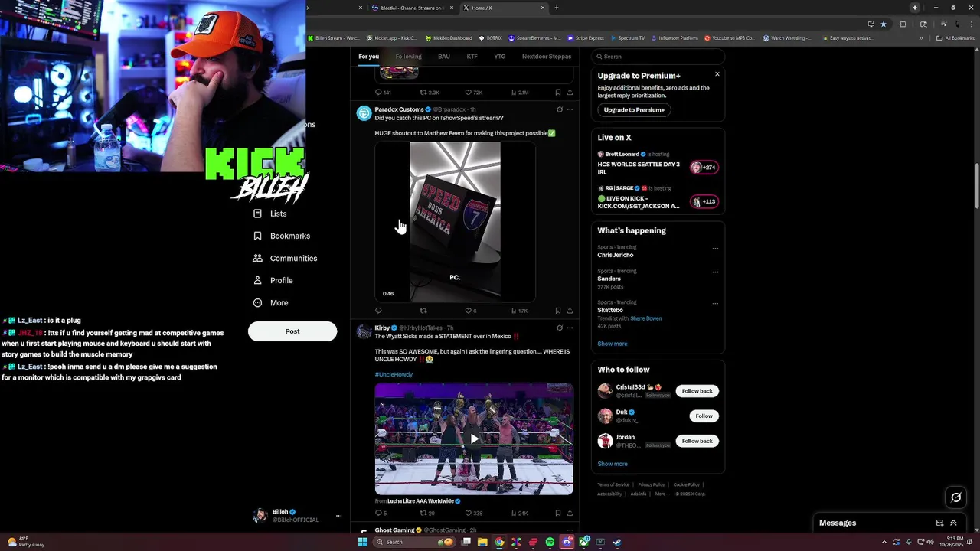Open Grok icon on Kirby's post

560,328
